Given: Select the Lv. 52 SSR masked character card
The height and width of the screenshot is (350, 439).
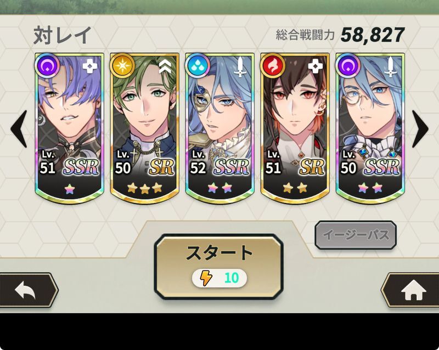Looking at the screenshot, I should (x=220, y=128).
